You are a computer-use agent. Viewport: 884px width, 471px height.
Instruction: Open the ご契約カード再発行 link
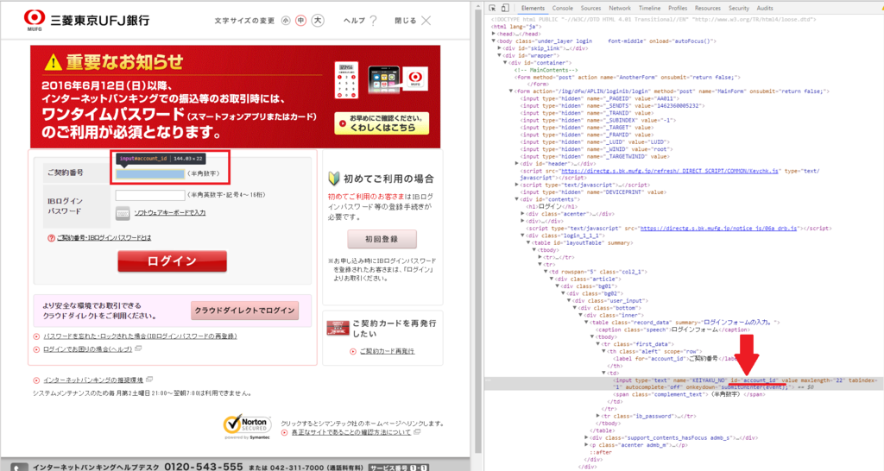tap(387, 352)
